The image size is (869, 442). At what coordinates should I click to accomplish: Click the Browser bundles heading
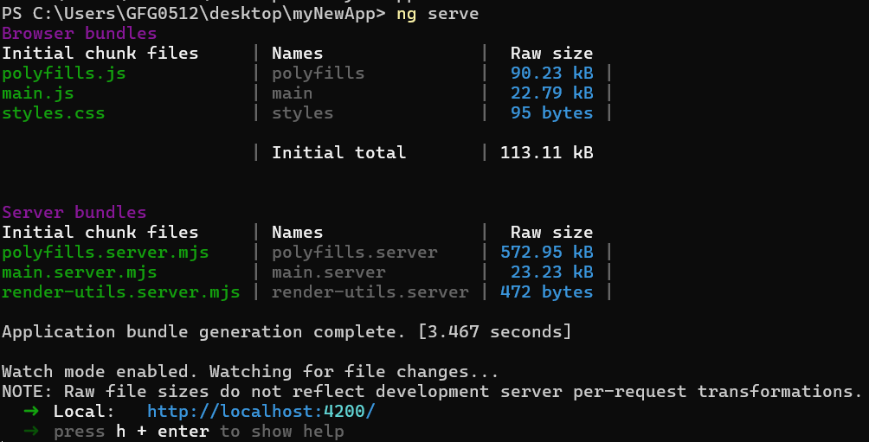pos(80,34)
